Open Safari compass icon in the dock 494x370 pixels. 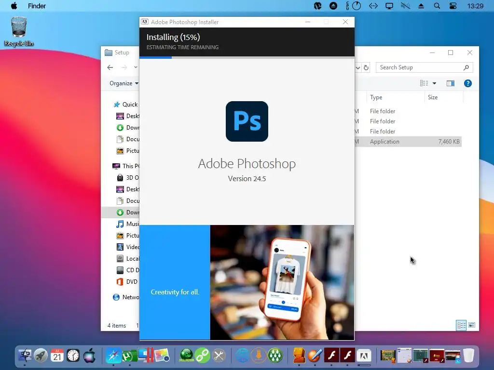click(113, 356)
